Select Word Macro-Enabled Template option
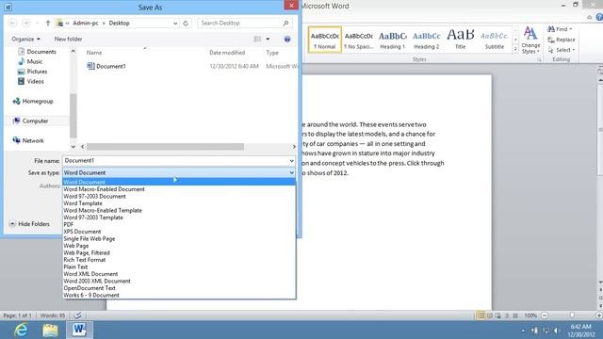 tap(179, 210)
